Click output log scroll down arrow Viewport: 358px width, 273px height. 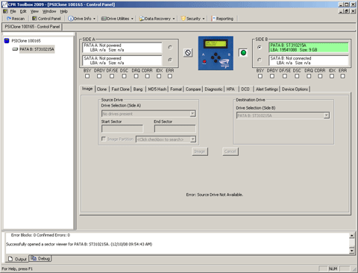pyautogui.click(x=352, y=251)
